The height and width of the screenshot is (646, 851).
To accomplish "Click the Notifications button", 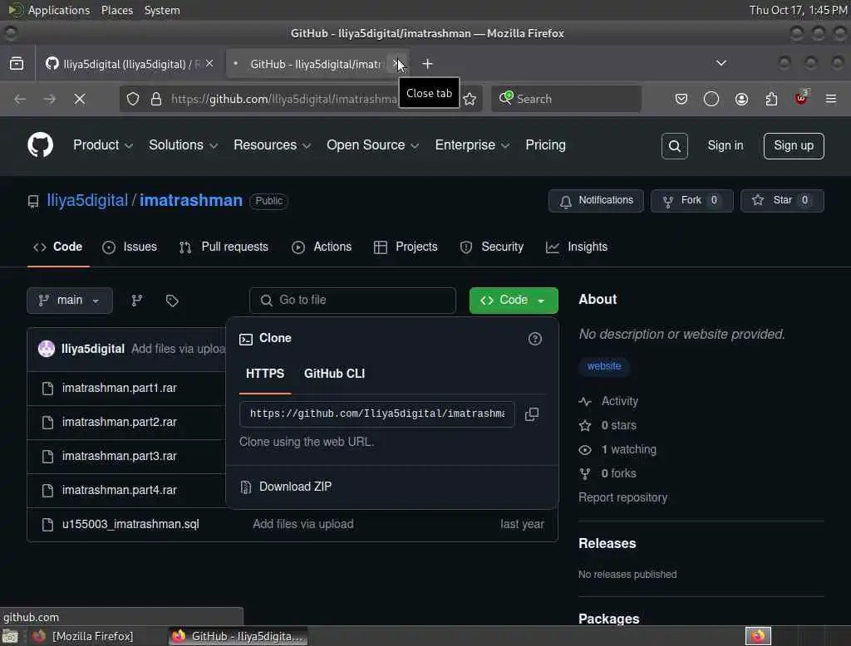I will 596,201.
